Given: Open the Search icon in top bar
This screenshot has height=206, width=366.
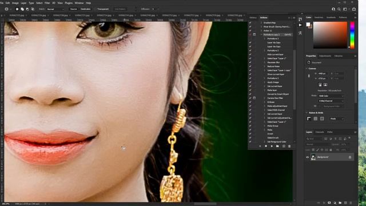Looking at the screenshot, I should 339,9.
